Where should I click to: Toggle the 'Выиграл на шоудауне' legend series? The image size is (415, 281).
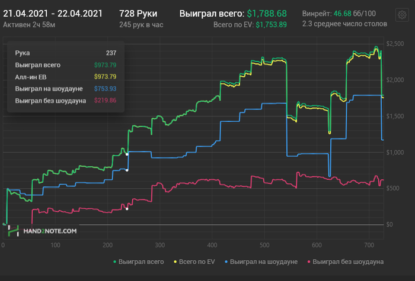261,261
